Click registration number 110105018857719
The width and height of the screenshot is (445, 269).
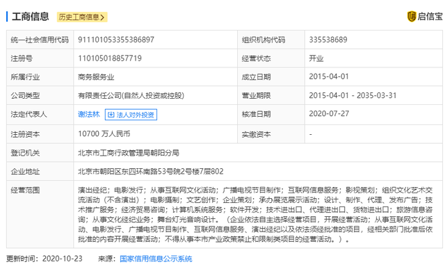(110, 58)
